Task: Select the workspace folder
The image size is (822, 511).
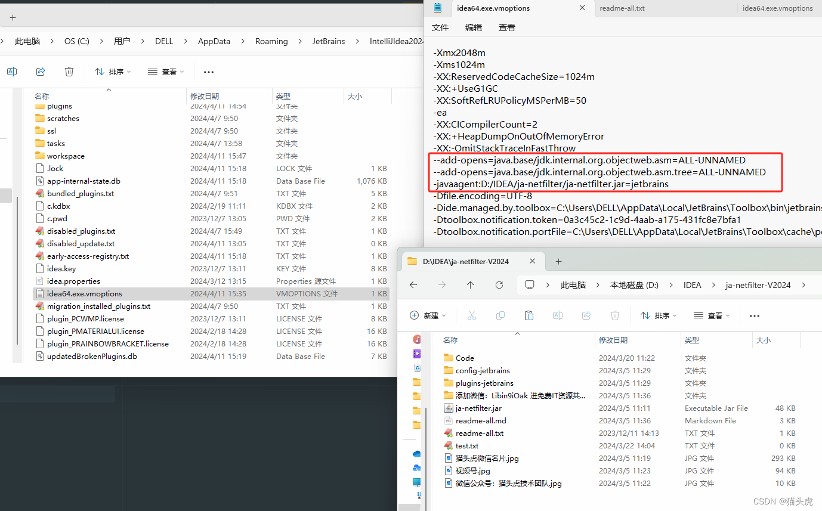Action: pyautogui.click(x=66, y=156)
